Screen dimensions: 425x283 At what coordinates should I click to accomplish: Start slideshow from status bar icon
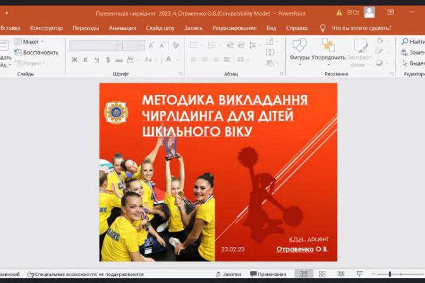[359, 274]
